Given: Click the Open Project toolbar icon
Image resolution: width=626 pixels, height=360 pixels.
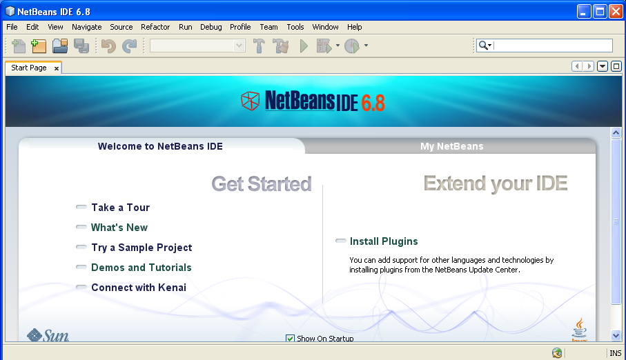Looking at the screenshot, I should tap(60, 46).
